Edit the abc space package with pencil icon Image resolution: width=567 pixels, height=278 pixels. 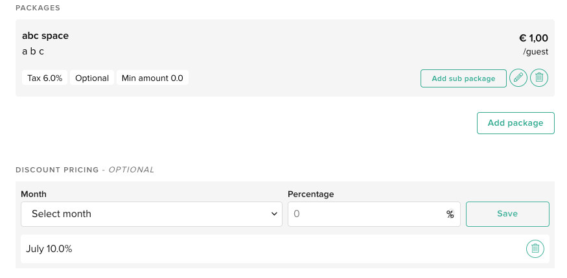pos(518,78)
